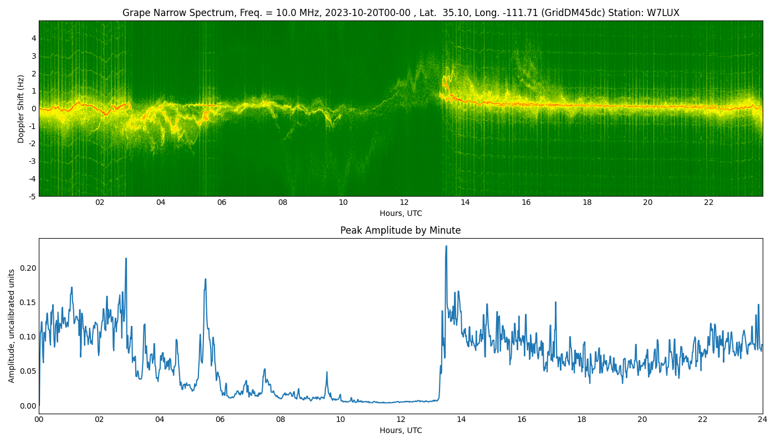Click the 0 Hz Doppler shift tick label
The image size is (776, 443).
[x=34, y=109]
